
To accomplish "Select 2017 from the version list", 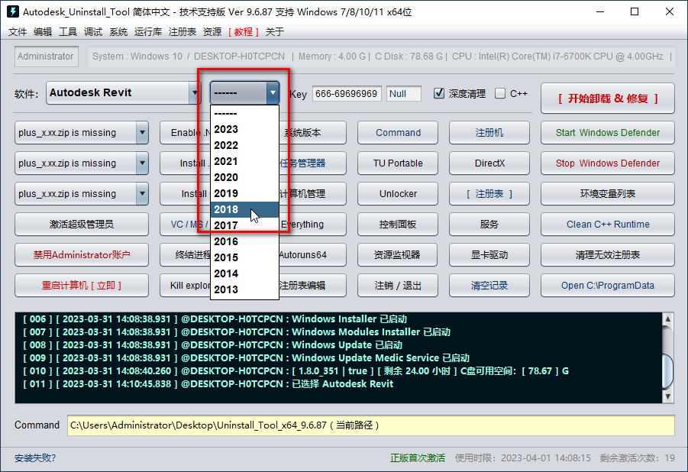I will (244, 225).
